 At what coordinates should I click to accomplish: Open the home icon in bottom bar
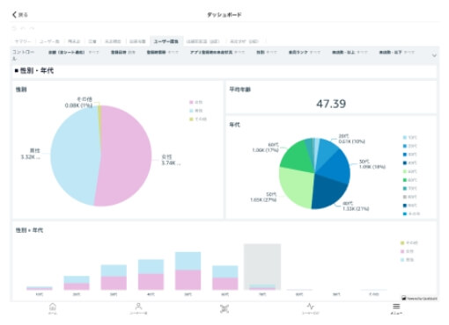53,309
